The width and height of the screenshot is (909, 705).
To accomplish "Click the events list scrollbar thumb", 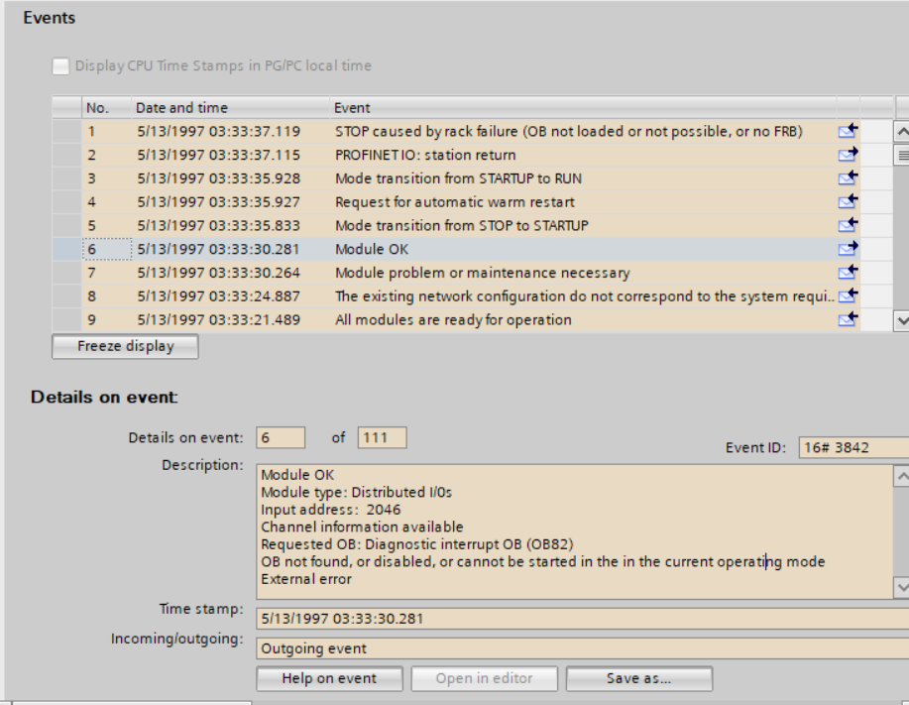I will [x=902, y=155].
